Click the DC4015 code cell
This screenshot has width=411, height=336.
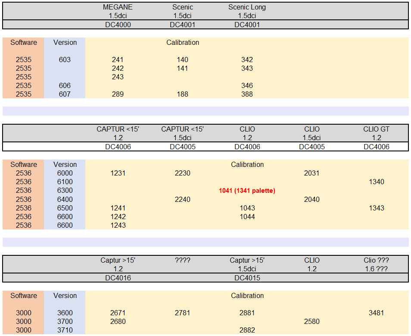[x=247, y=278]
